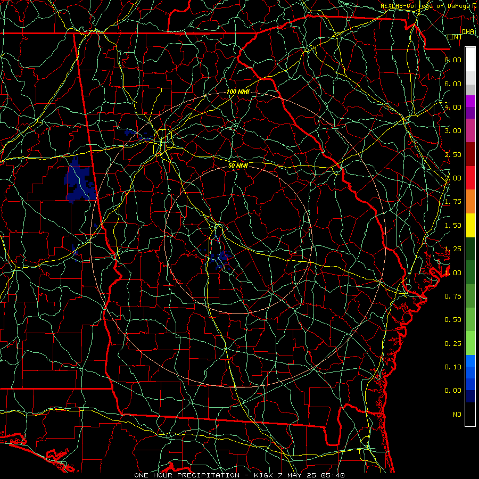This screenshot has width=479, height=479.
Task: Click the 2.50 legend value
Action: [x=453, y=154]
